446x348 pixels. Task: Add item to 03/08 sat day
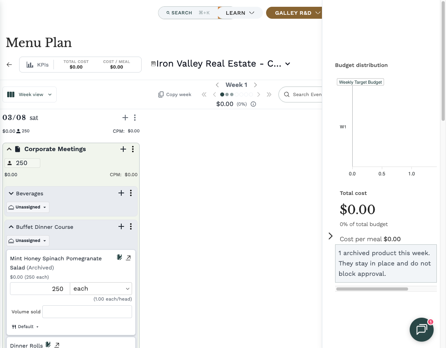(125, 118)
